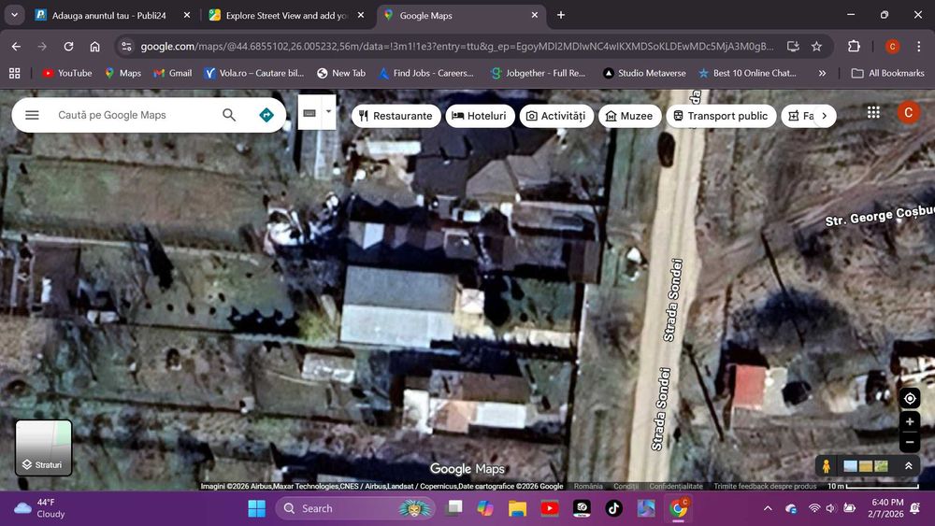Open the Jobgether bookmark
The height and width of the screenshot is (526, 935).
pyautogui.click(x=538, y=73)
